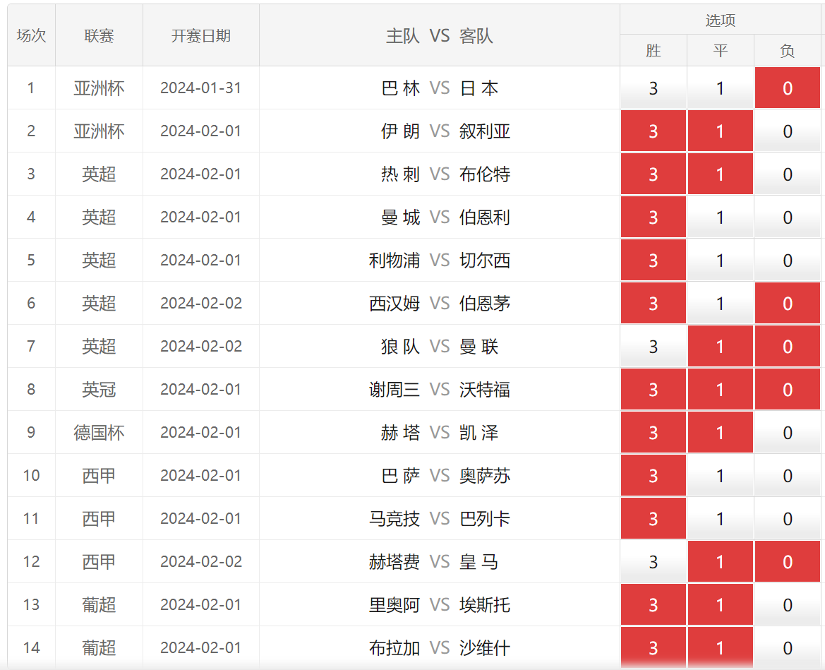Remove draw 1 for 赫塔费 VS 皇马
The height and width of the screenshot is (670, 825).
coord(721,563)
